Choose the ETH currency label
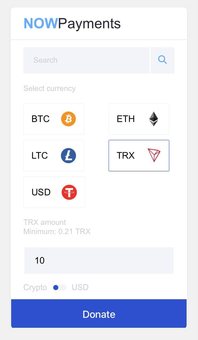 (126, 119)
